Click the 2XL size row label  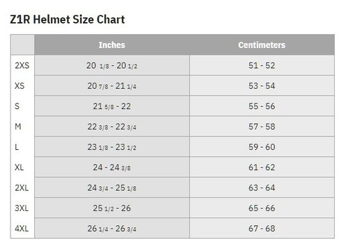coord(22,187)
